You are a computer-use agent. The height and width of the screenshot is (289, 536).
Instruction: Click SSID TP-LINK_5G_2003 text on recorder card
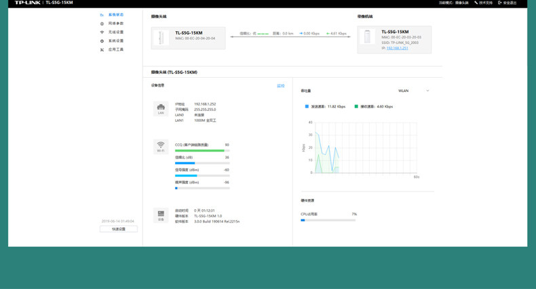tap(400, 43)
